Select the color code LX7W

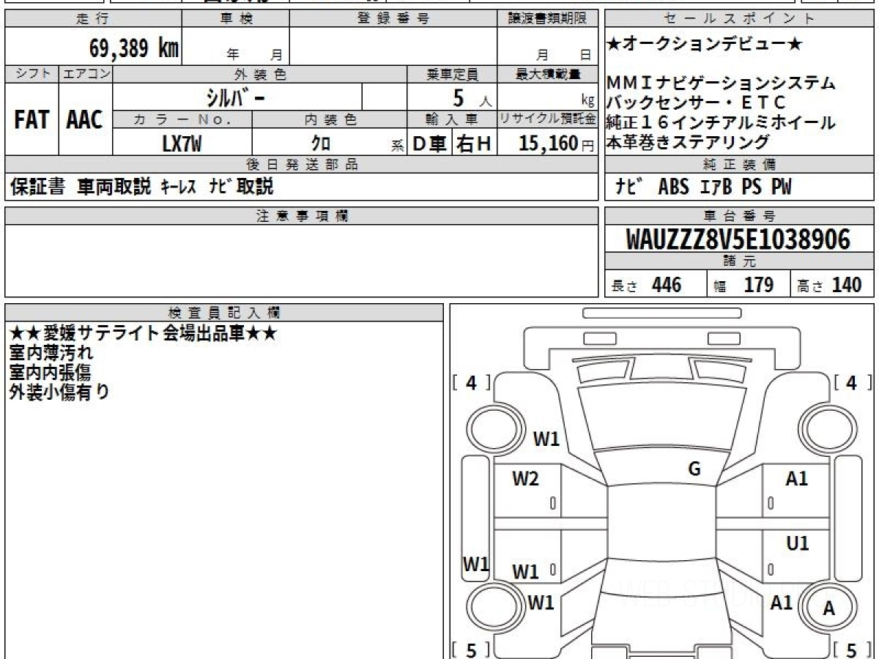182,144
